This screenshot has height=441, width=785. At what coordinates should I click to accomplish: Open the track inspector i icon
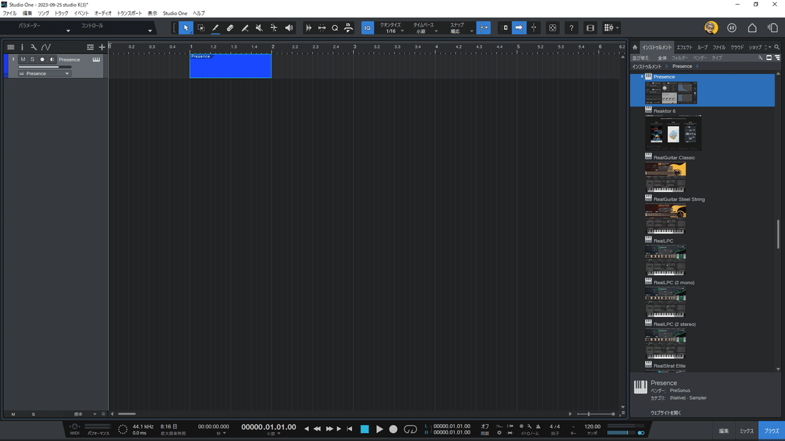(22, 47)
